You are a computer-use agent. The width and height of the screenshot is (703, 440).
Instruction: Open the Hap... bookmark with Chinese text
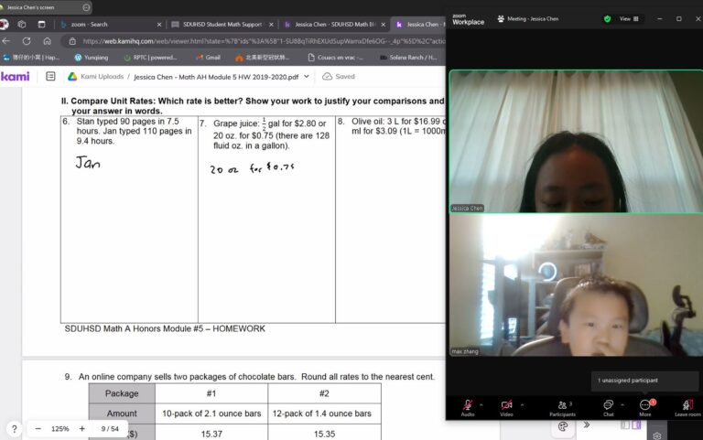coord(31,58)
